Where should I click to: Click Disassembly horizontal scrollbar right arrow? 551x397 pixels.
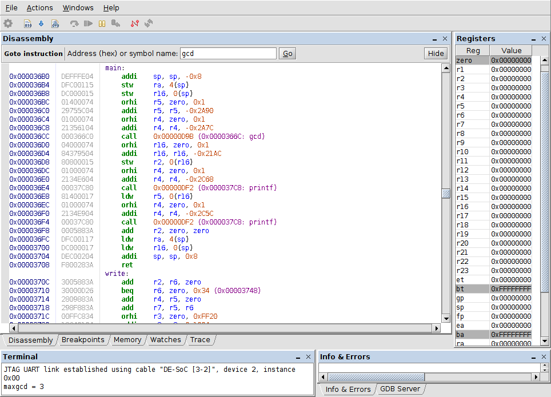(x=437, y=328)
